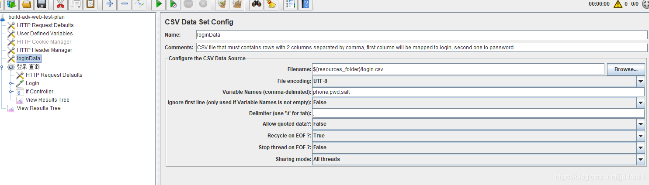Click the Configure the CSV Data Source label
This screenshot has height=185, width=649.
(x=207, y=58)
